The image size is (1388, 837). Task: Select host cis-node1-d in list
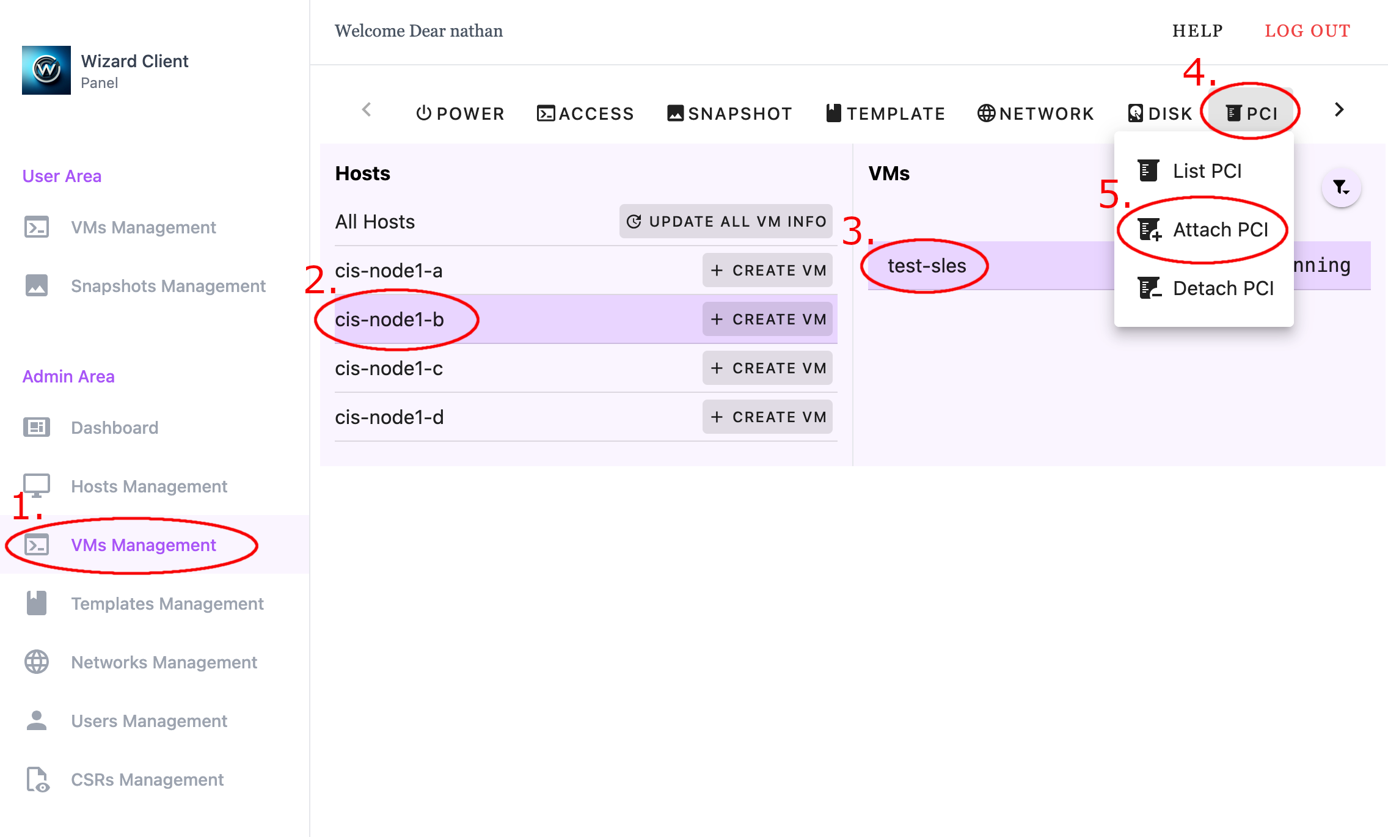point(390,417)
